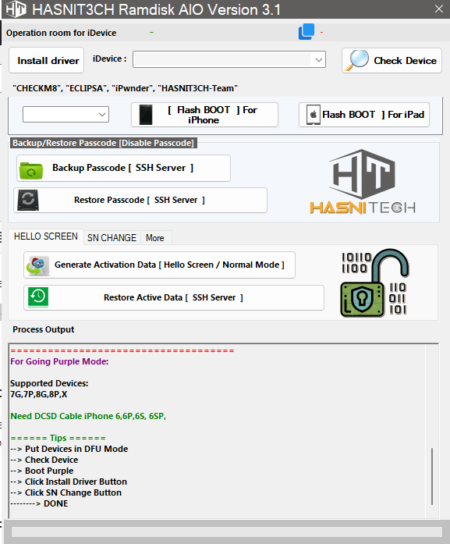This screenshot has width=450, height=544.
Task: Click the CHECKM8 ECLIPSA iPwnder credits text
Action: [x=125, y=88]
